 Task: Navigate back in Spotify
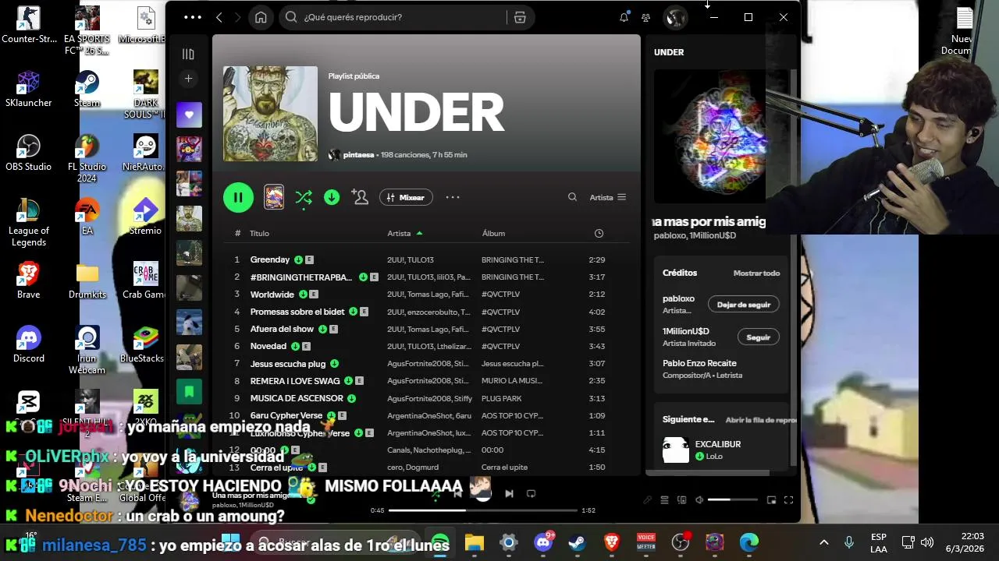point(219,17)
